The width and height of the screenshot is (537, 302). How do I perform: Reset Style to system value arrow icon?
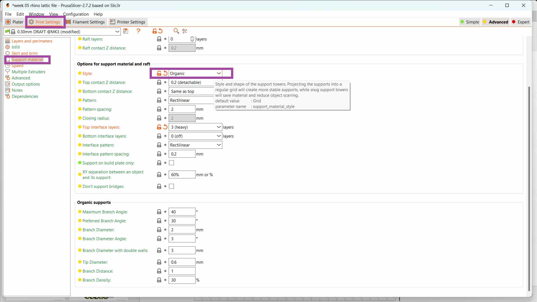tap(165, 73)
